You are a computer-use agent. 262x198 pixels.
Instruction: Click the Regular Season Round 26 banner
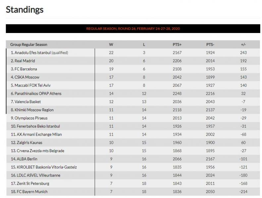click(x=133, y=28)
